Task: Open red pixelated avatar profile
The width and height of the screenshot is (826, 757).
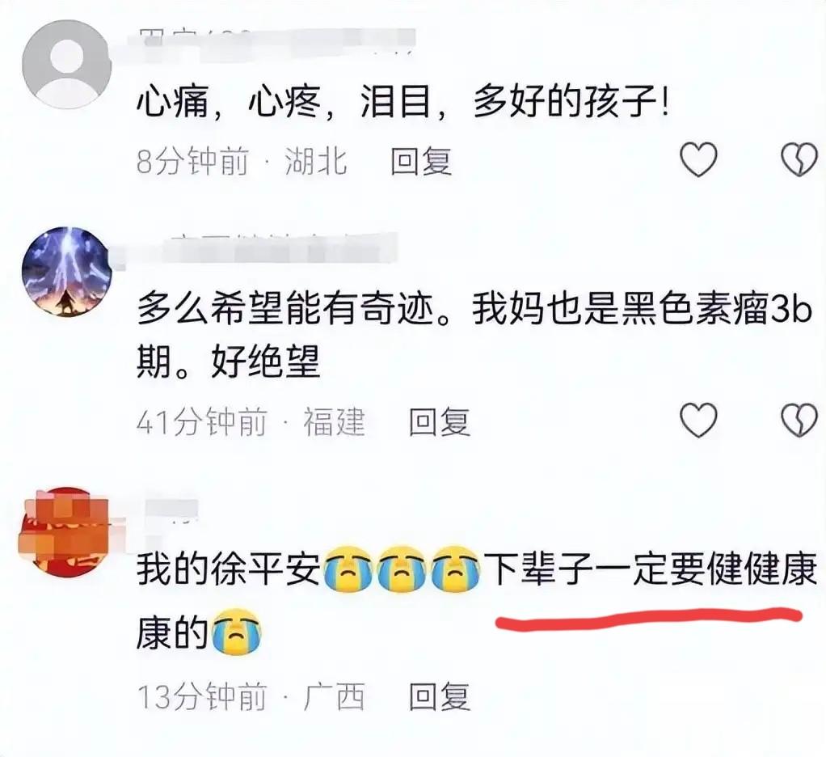Action: [x=65, y=531]
